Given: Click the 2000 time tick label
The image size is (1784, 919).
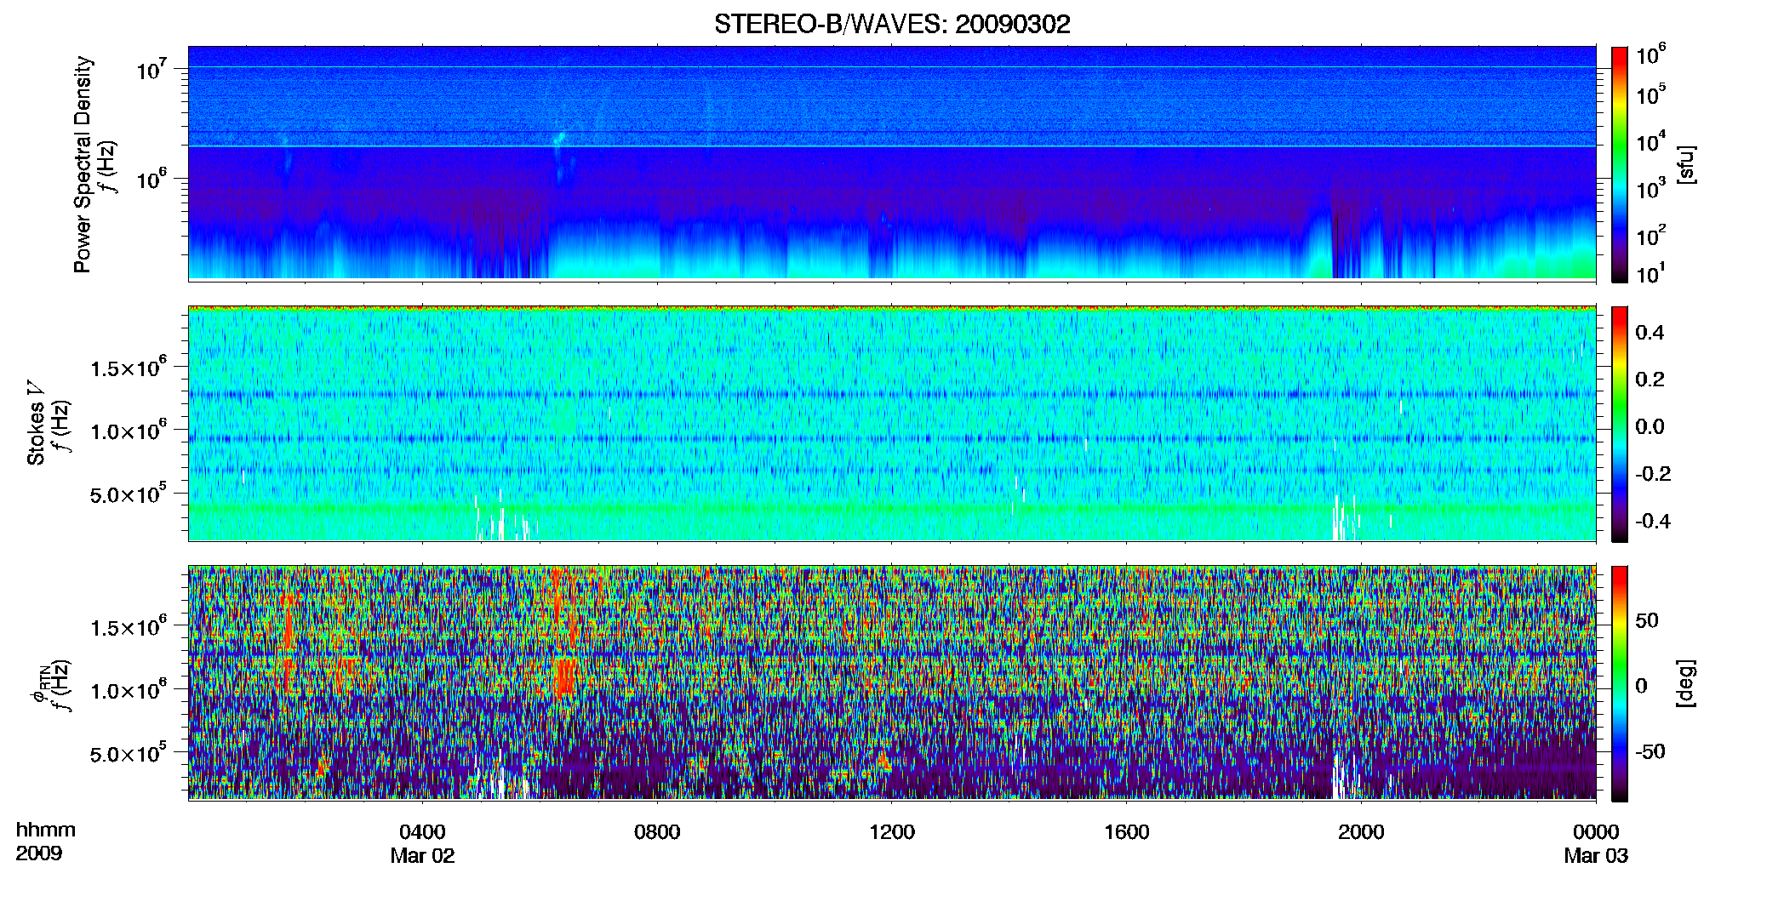Looking at the screenshot, I should point(1361,831).
